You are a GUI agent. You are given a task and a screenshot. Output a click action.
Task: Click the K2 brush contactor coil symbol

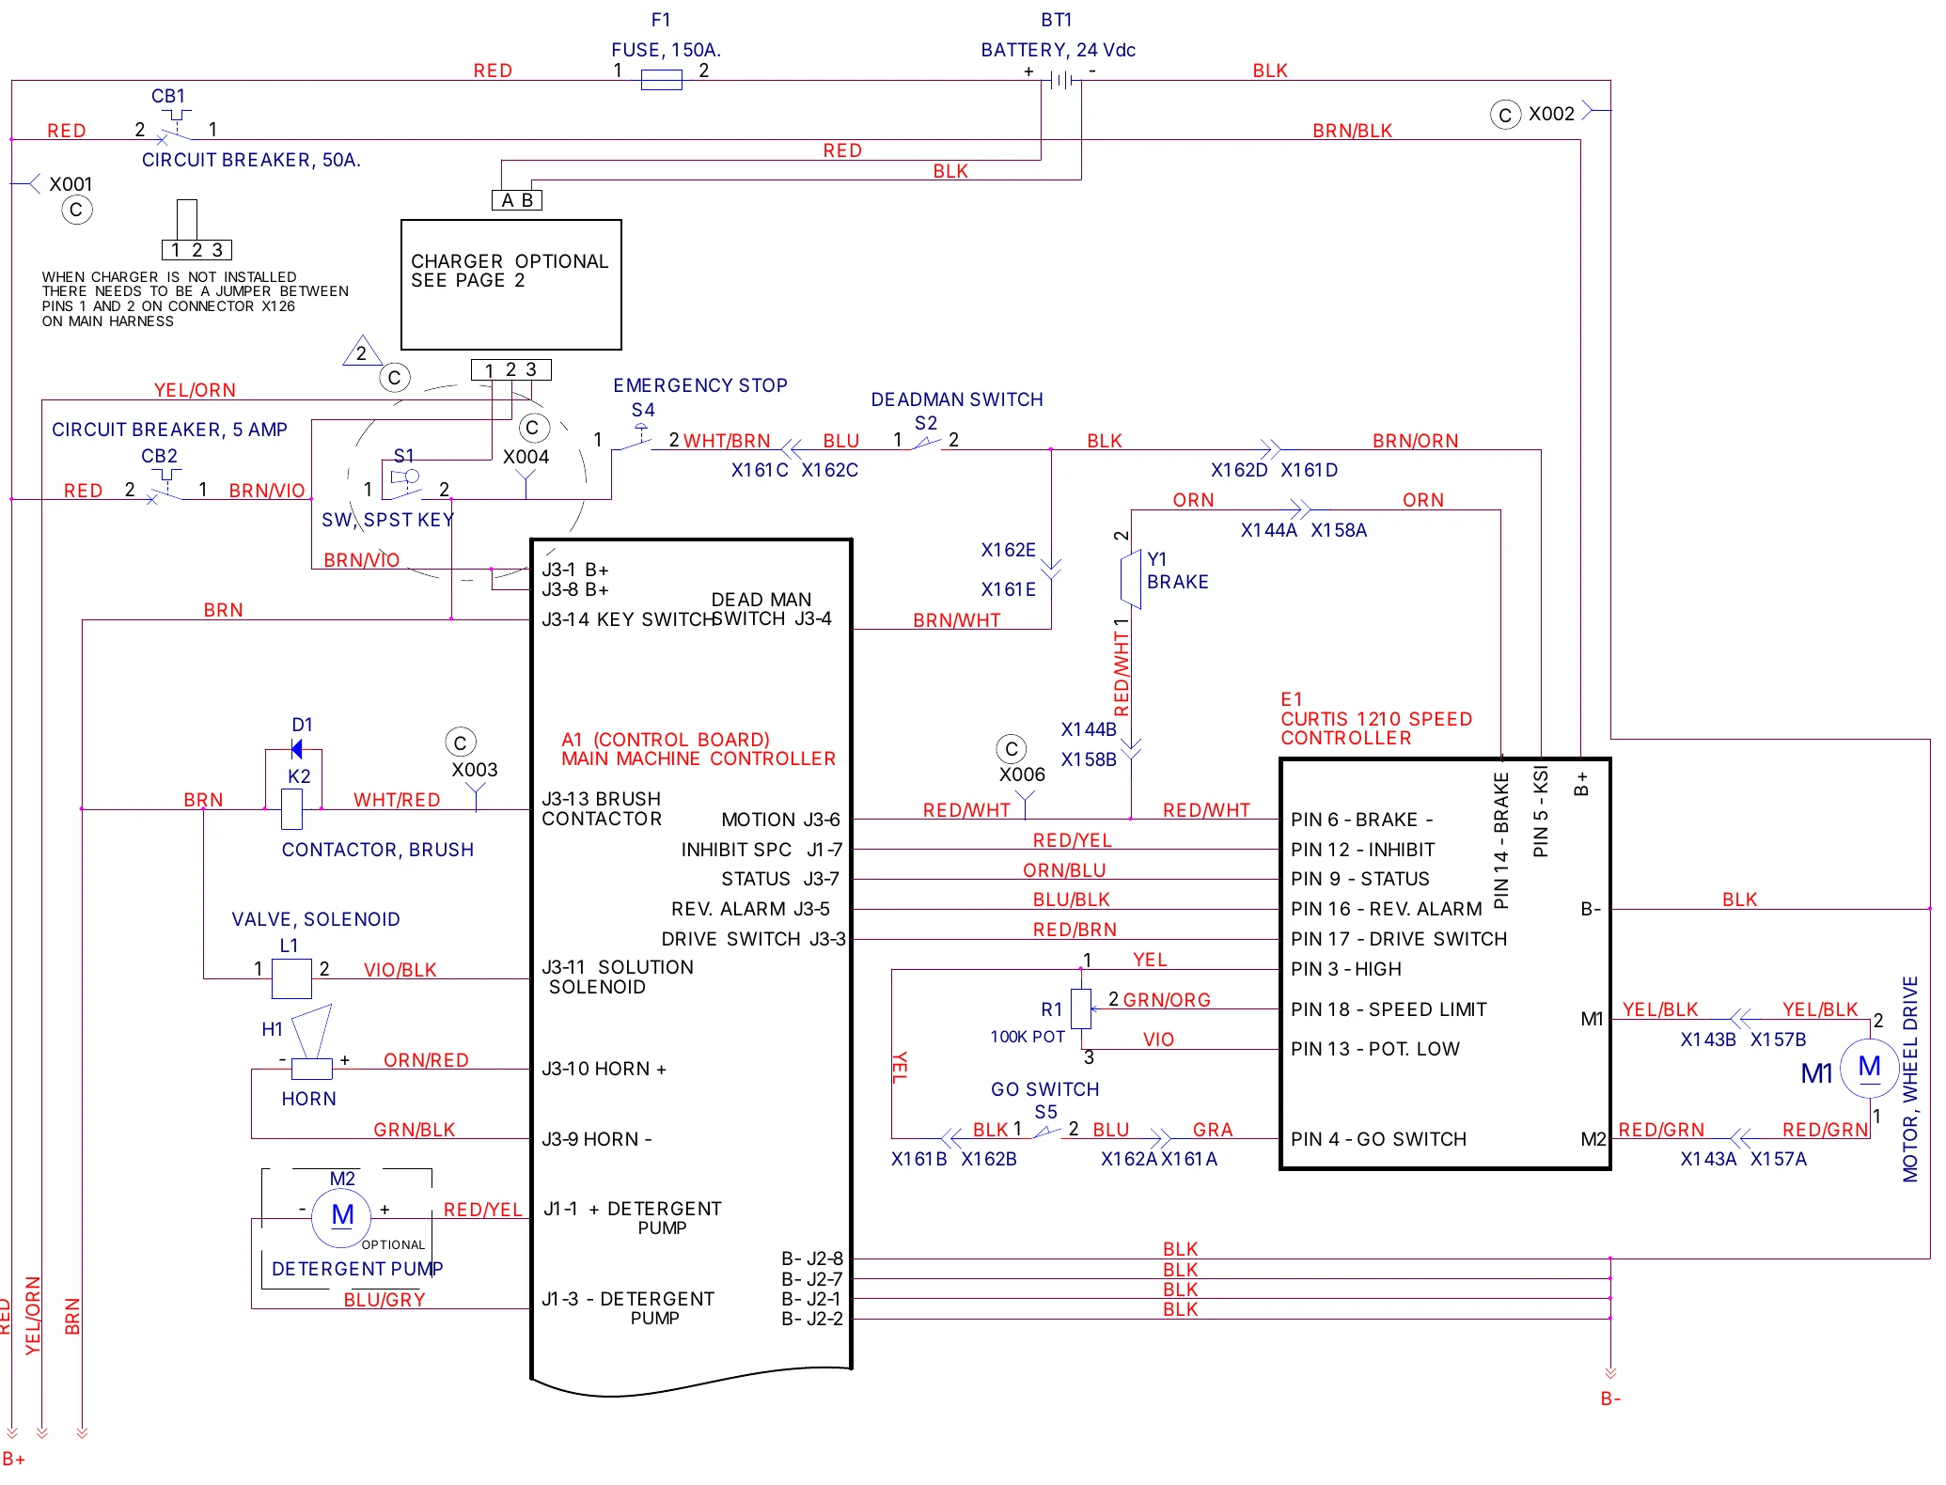tap(292, 809)
